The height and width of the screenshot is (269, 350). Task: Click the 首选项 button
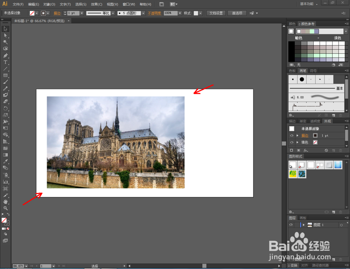click(237, 13)
